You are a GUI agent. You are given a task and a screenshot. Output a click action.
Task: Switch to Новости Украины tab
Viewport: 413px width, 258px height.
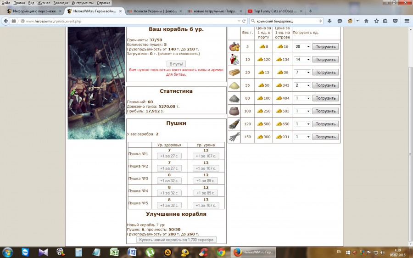tap(155, 11)
